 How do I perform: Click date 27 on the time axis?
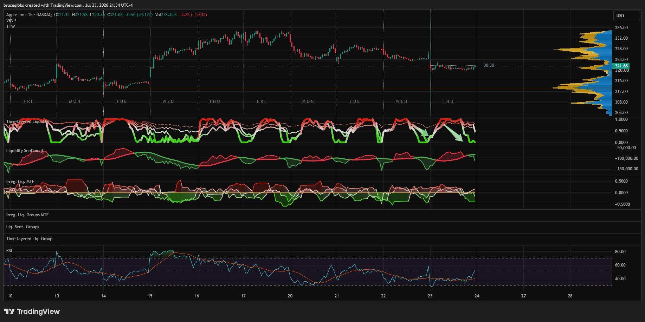pyautogui.click(x=523, y=296)
